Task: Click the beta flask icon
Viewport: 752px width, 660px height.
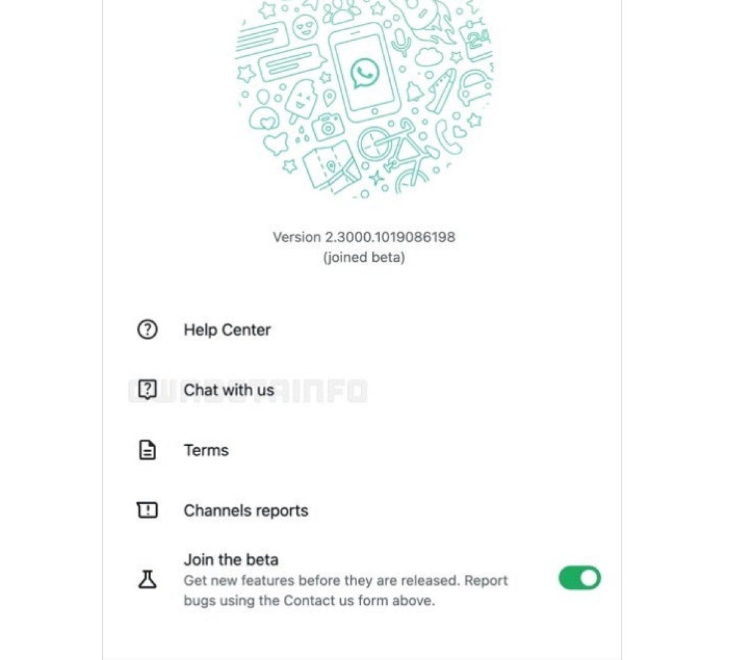Action: click(x=147, y=579)
